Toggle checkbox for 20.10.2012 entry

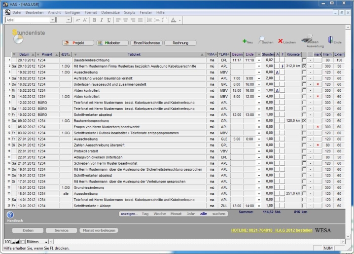[304, 66]
